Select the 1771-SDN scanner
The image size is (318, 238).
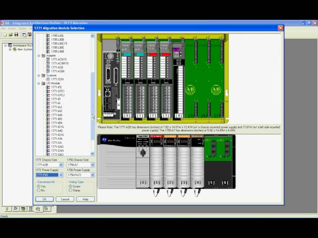tap(58, 79)
